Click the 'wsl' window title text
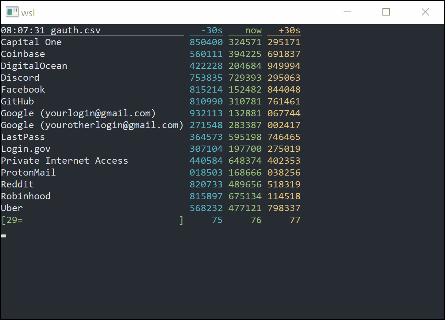 pyautogui.click(x=28, y=13)
